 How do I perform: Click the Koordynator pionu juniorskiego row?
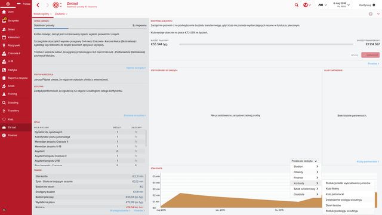[x=90, y=137]
